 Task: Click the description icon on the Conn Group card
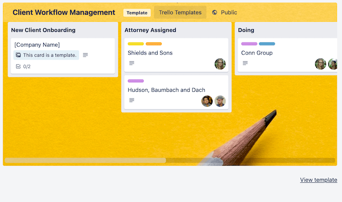click(245, 63)
